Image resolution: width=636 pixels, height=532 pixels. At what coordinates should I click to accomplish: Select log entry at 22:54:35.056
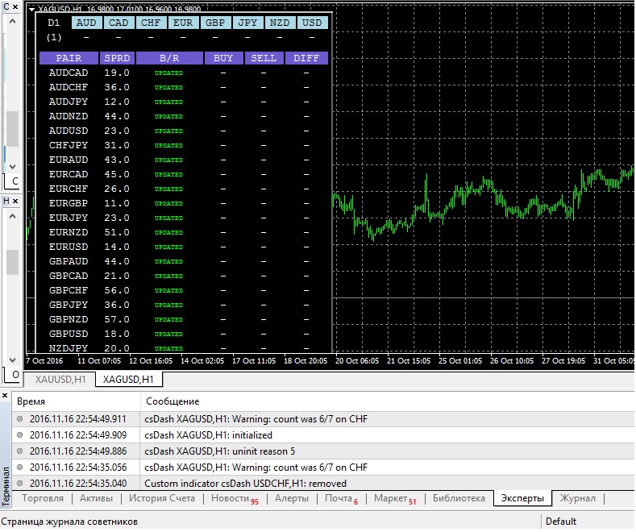[x=323, y=468]
